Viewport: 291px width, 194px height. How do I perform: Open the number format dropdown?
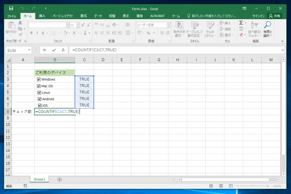click(168, 25)
